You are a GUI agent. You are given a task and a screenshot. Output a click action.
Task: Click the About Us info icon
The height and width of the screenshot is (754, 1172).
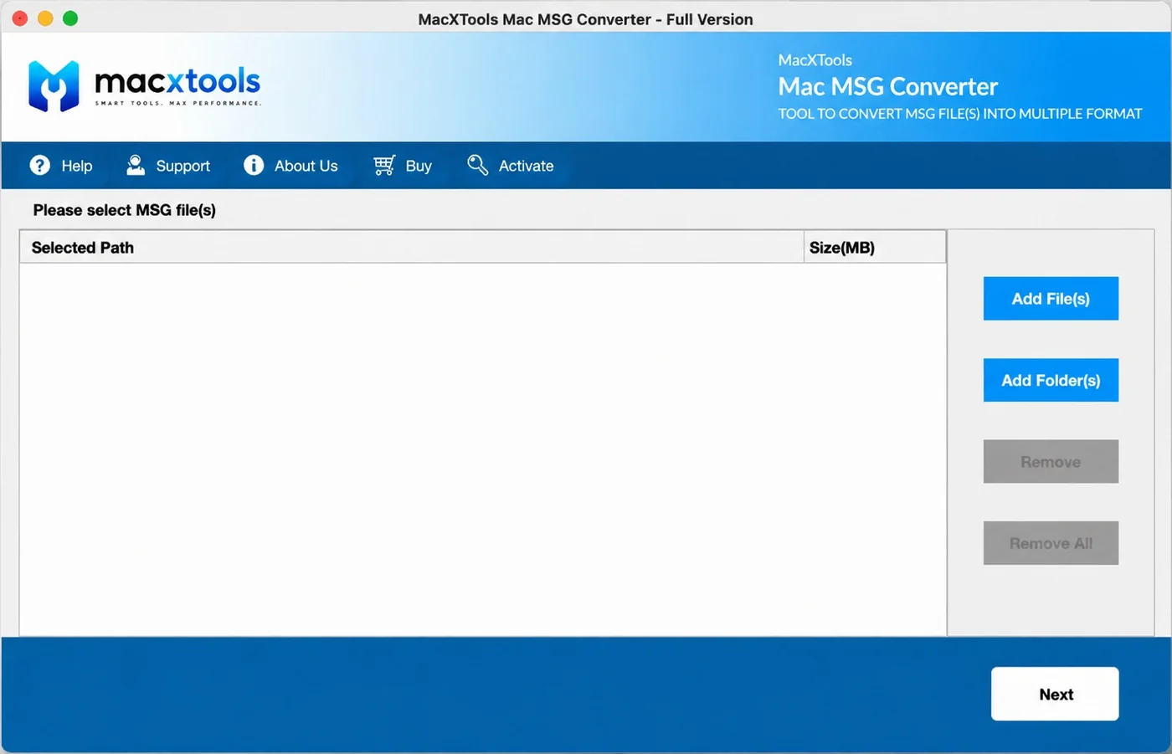click(254, 165)
